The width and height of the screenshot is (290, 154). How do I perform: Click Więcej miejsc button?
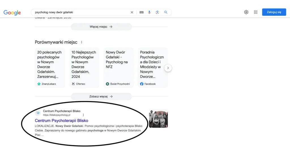click(x=101, y=27)
